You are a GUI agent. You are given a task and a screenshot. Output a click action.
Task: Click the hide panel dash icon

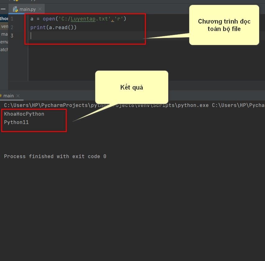click(x=3, y=9)
